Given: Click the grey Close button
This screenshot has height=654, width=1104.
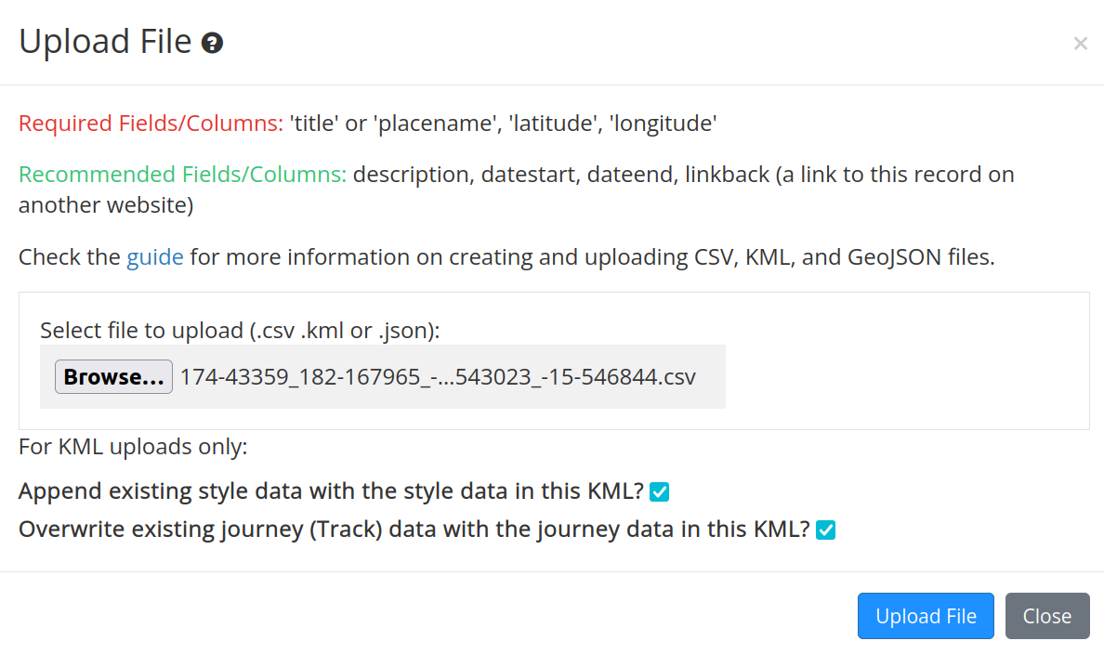Looking at the screenshot, I should (1047, 616).
